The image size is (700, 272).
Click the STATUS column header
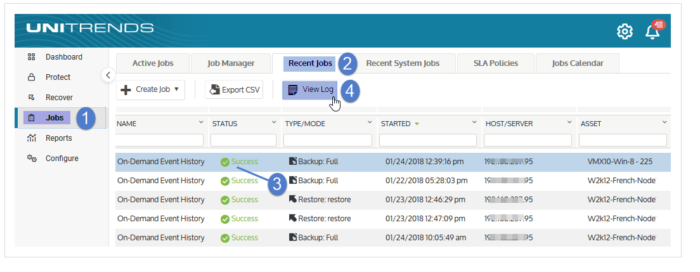tap(225, 124)
